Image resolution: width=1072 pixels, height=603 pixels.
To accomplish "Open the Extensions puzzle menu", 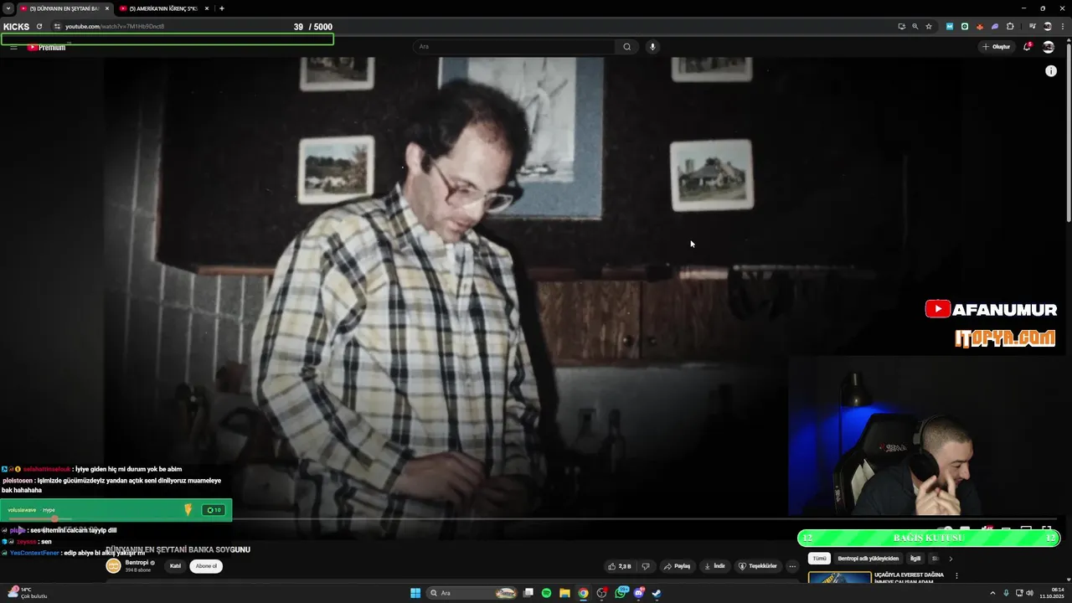I will click(1010, 27).
